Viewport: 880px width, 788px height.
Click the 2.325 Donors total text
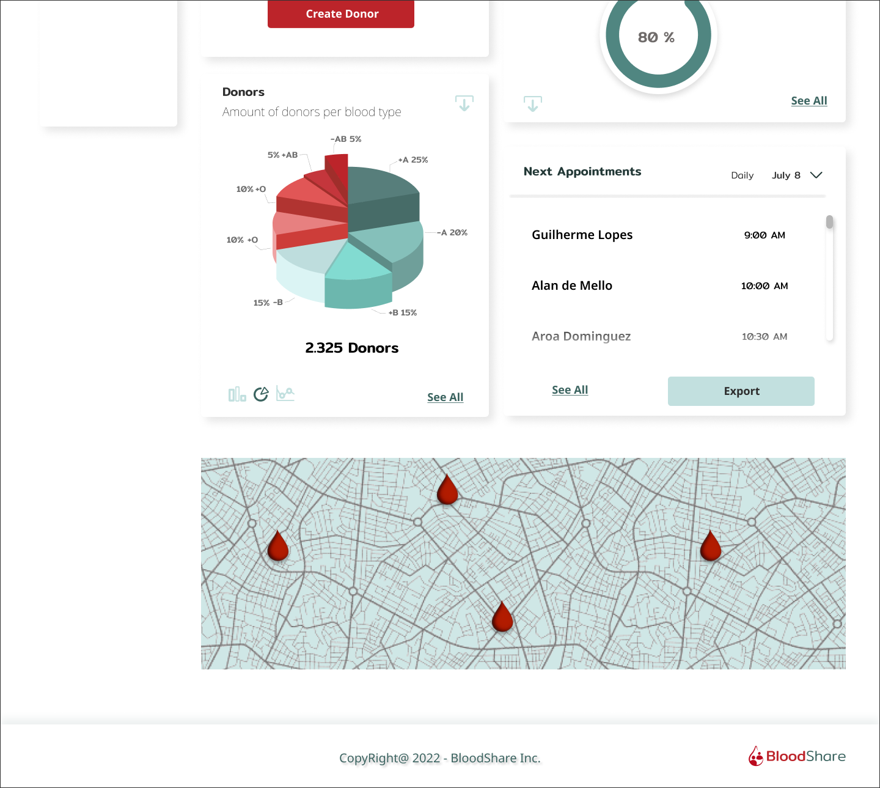point(352,348)
